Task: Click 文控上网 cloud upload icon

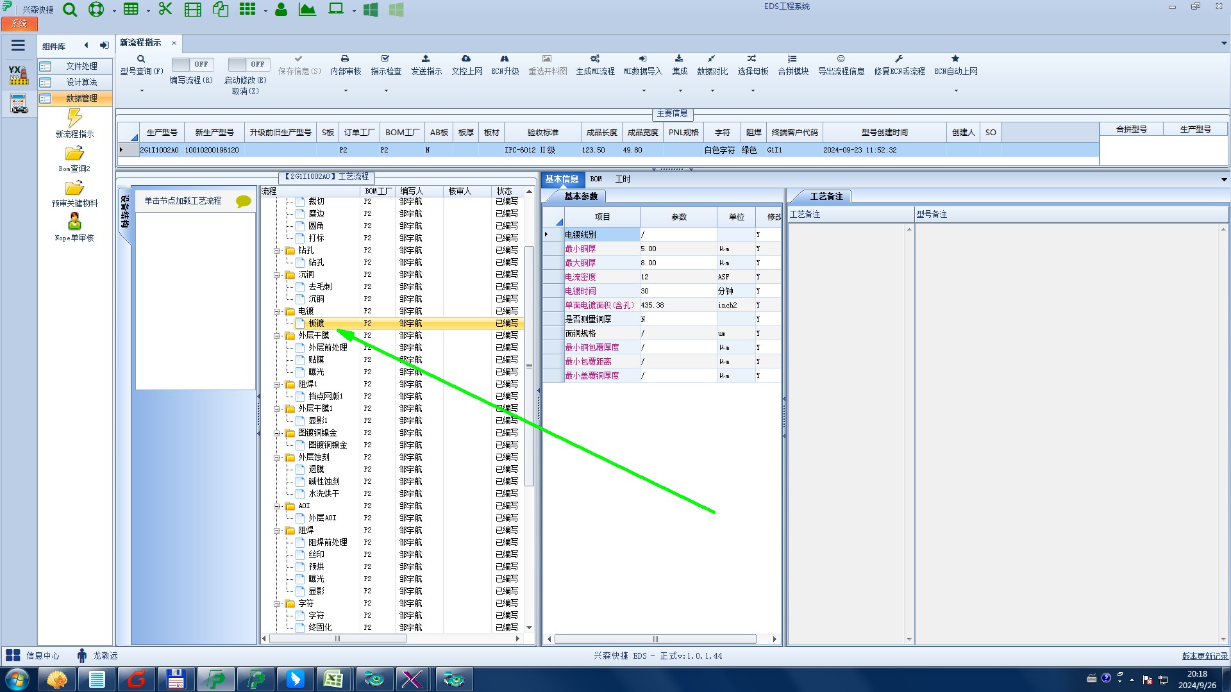Action: (466, 59)
